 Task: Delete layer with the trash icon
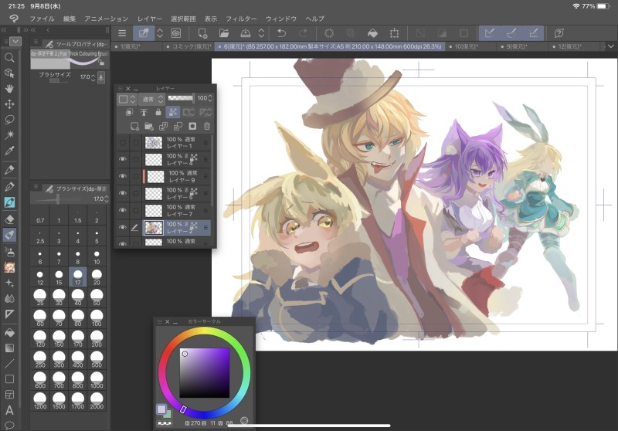pos(206,126)
